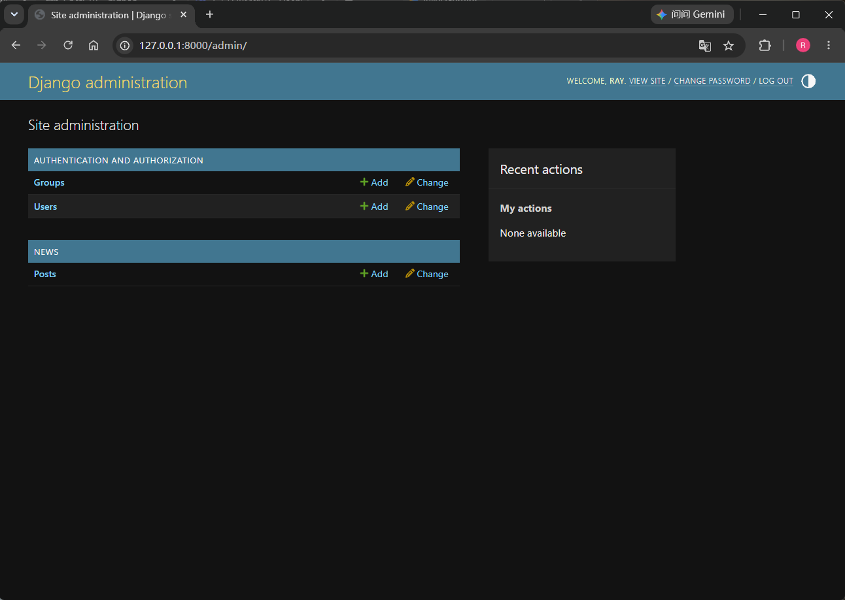The width and height of the screenshot is (845, 600).
Task: Open the Groups model link
Action: (x=49, y=182)
